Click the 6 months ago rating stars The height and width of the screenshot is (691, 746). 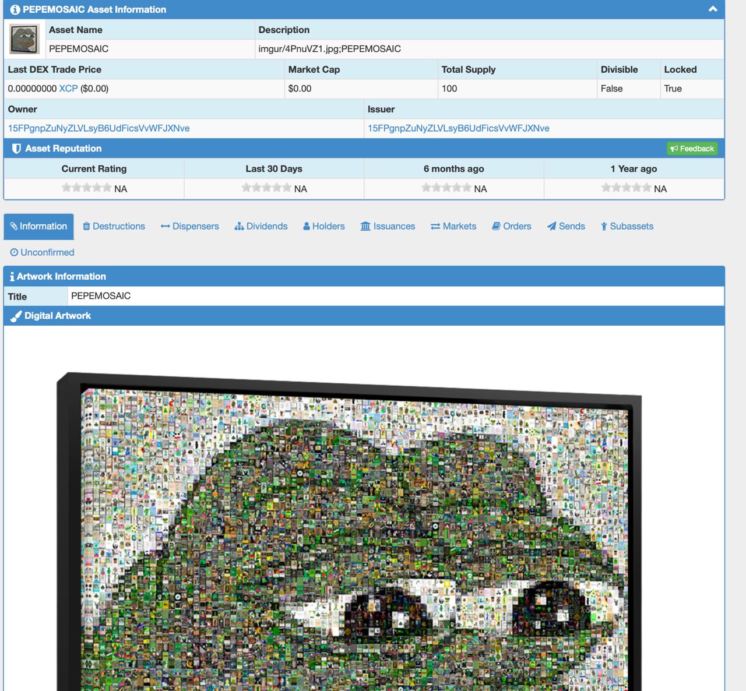pos(446,188)
